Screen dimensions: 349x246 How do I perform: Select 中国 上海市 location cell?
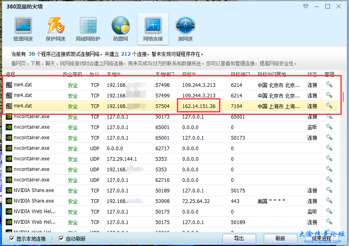[279, 106]
